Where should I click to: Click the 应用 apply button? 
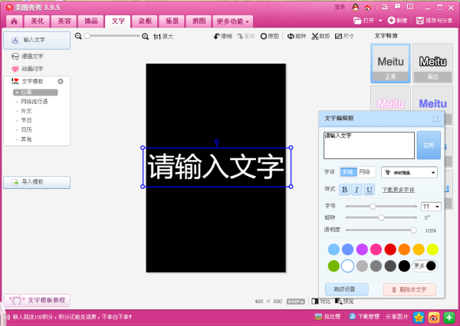click(428, 145)
